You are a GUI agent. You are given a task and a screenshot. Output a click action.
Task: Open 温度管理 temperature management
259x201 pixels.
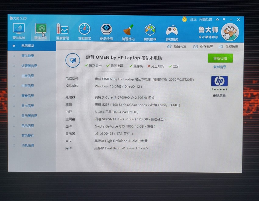[x=62, y=31]
